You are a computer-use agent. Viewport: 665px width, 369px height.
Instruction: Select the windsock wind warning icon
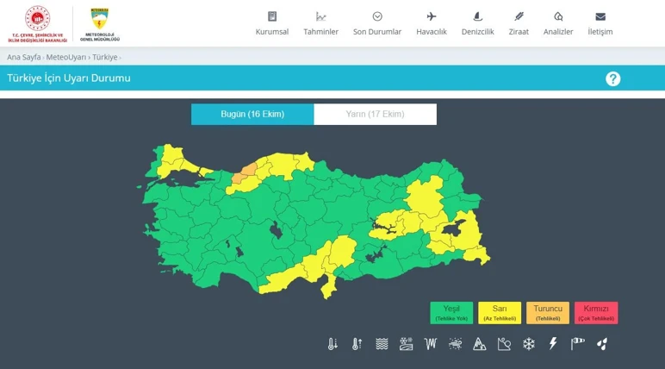tap(578, 344)
